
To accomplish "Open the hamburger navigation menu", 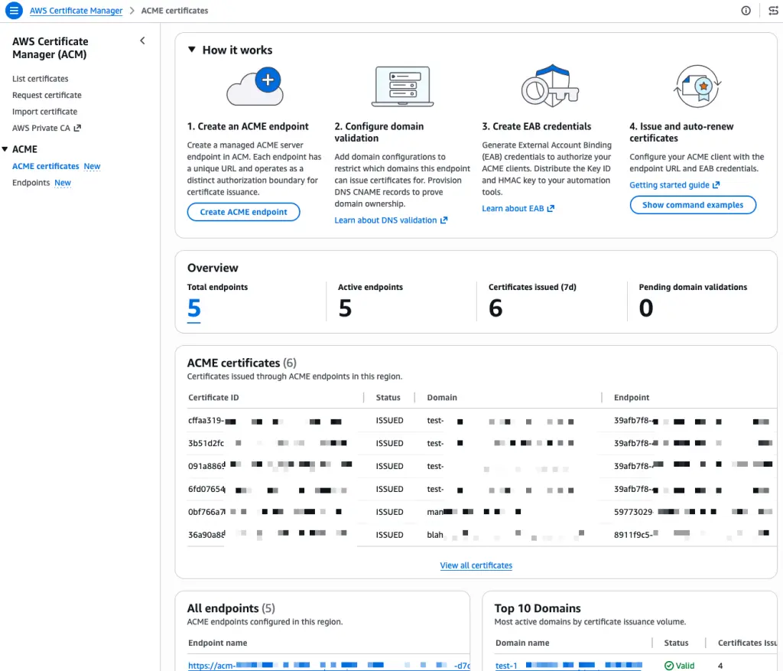I will [x=14, y=11].
